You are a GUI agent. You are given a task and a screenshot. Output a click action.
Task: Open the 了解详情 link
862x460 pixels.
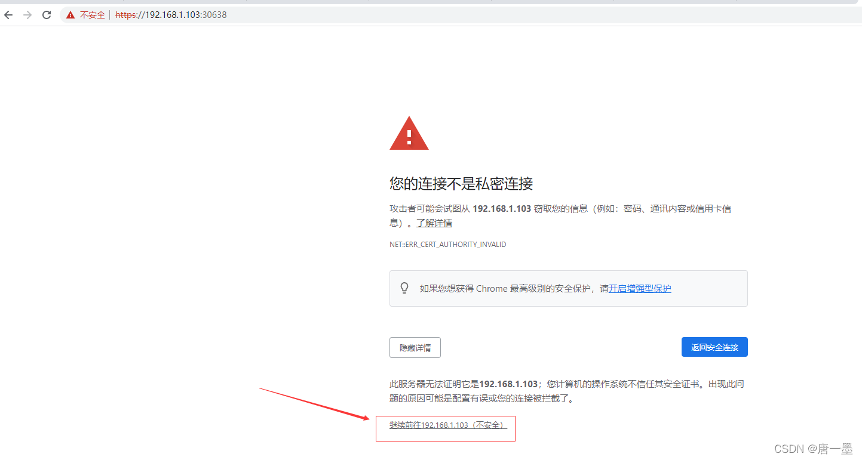[x=434, y=223]
